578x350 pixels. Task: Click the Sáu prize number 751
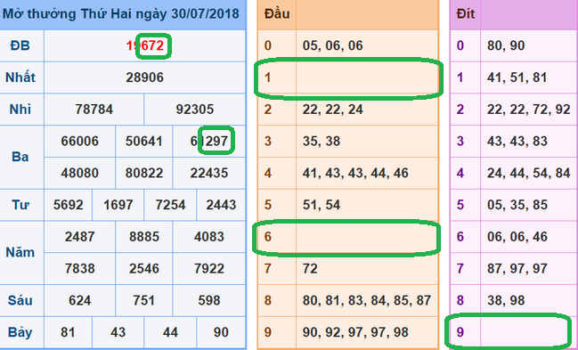tap(144, 300)
